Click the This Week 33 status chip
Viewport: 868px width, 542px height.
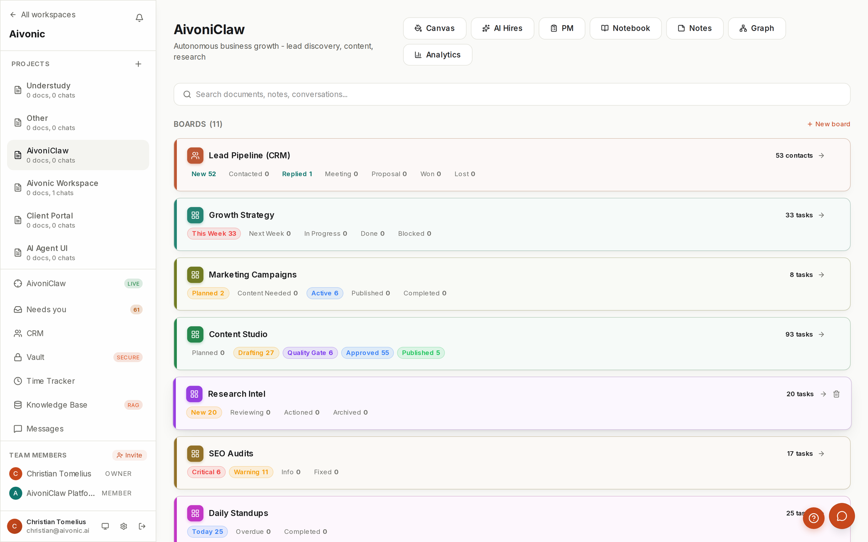pyautogui.click(x=214, y=234)
